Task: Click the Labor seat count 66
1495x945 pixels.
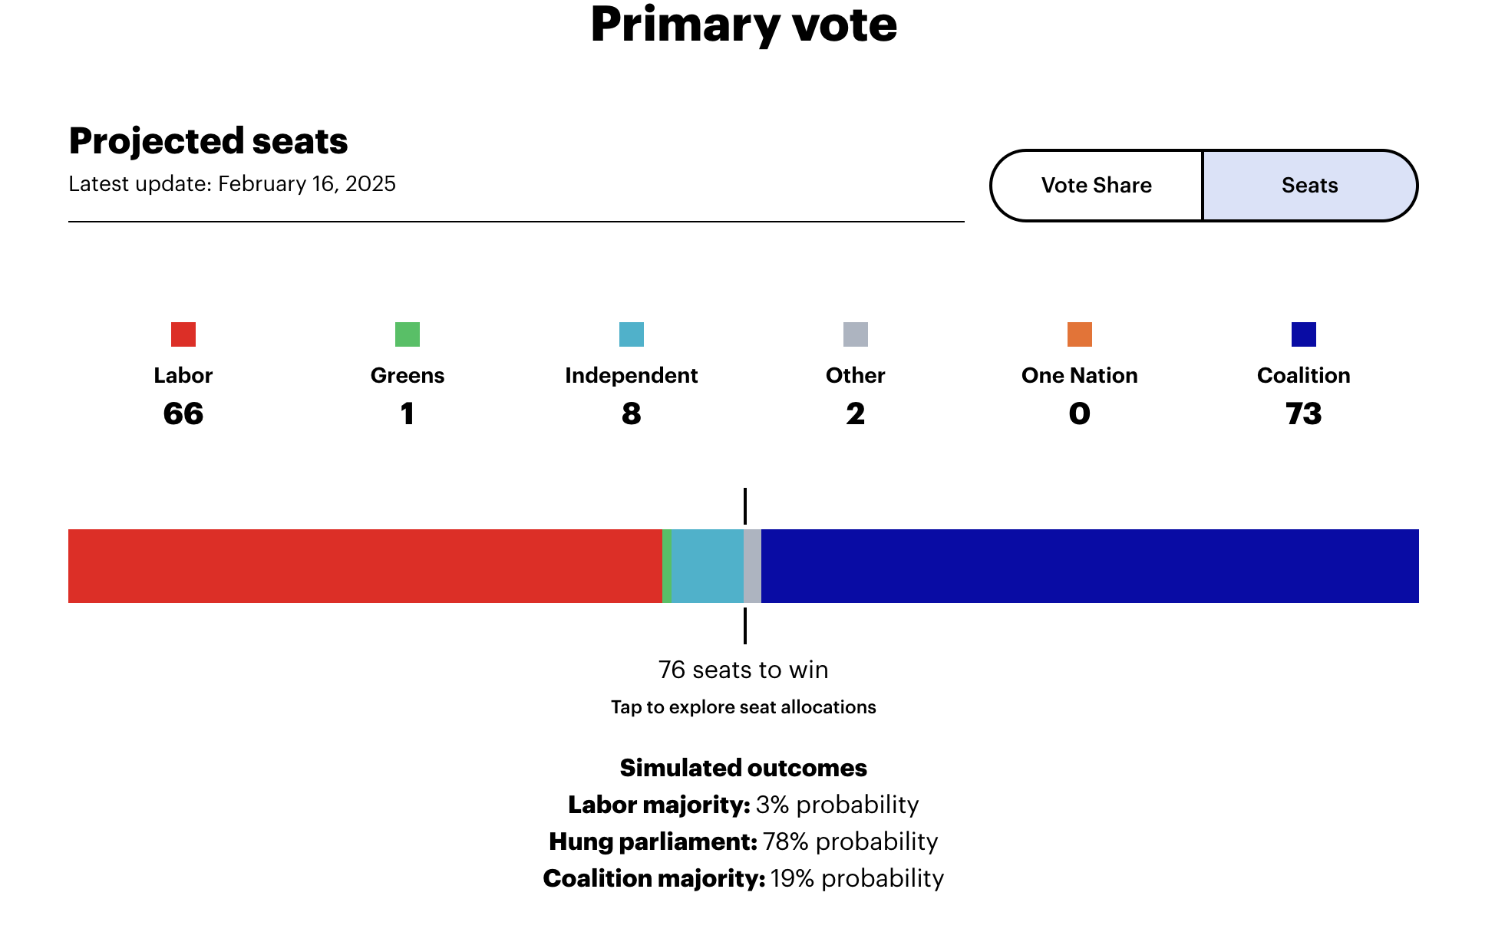Action: pos(183,414)
